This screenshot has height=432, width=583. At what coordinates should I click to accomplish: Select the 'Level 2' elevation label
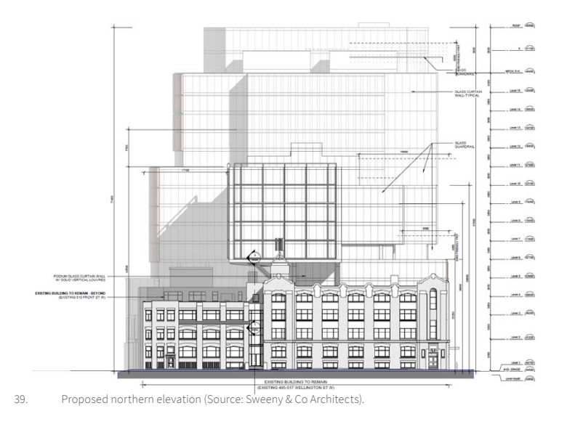(x=516, y=338)
